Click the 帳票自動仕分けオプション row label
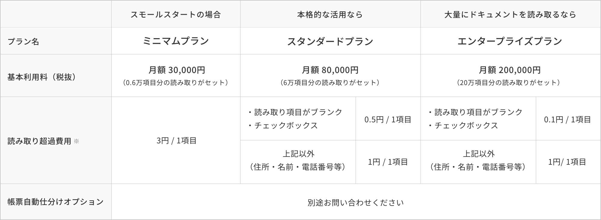The height and width of the screenshot is (220, 601). click(x=56, y=202)
